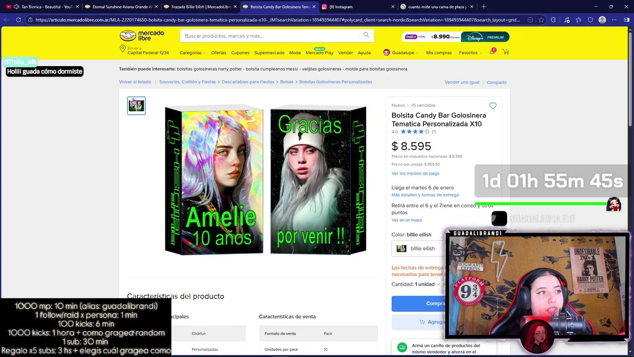Image resolution: width=634 pixels, height=357 pixels.
Task: Open the Cupones menu item
Action: 240,53
